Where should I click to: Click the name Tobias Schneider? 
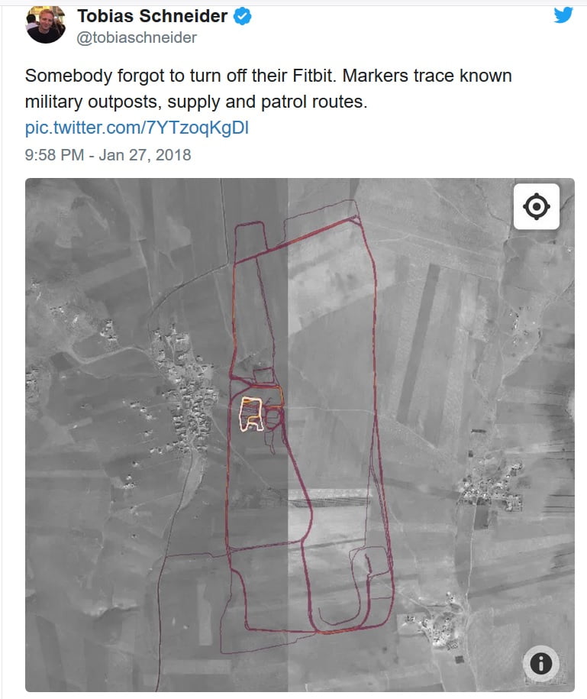[153, 16]
